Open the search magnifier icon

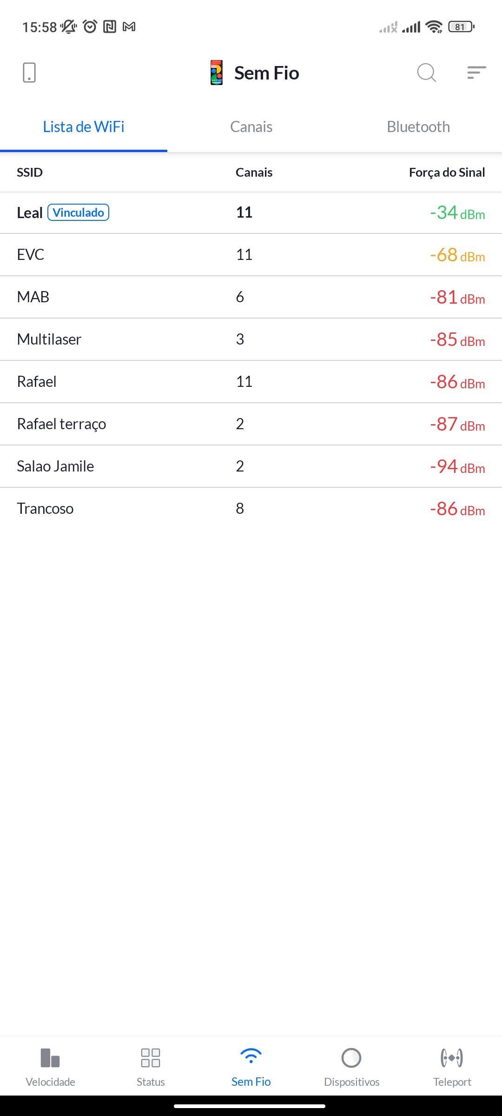426,73
